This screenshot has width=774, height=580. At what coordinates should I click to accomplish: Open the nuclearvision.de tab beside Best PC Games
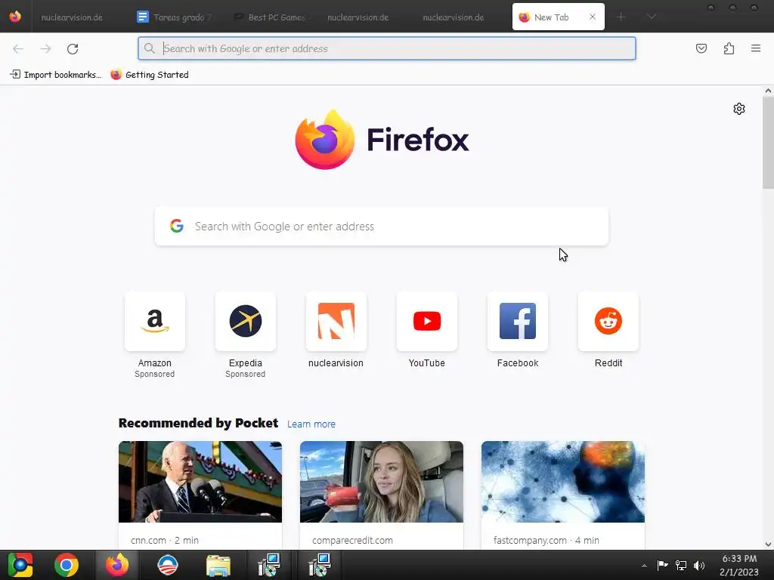[358, 17]
